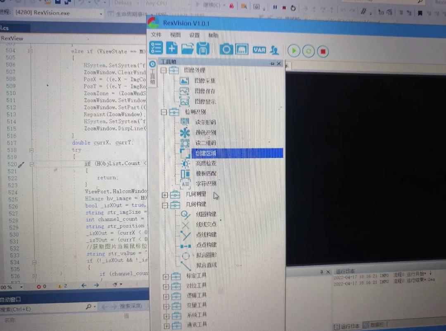The height and width of the screenshot is (331, 446).
Task: Expand the 变量工具 tree node
Action: (x=167, y=307)
